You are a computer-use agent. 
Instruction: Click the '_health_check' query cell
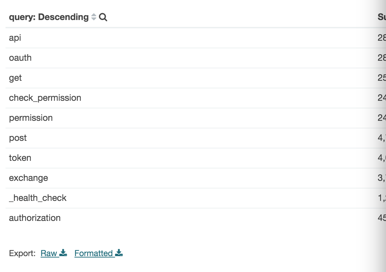(38, 198)
